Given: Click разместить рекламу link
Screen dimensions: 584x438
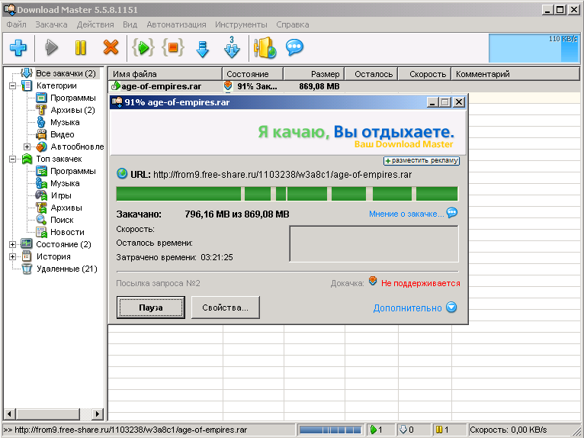Looking at the screenshot, I should (x=422, y=161).
